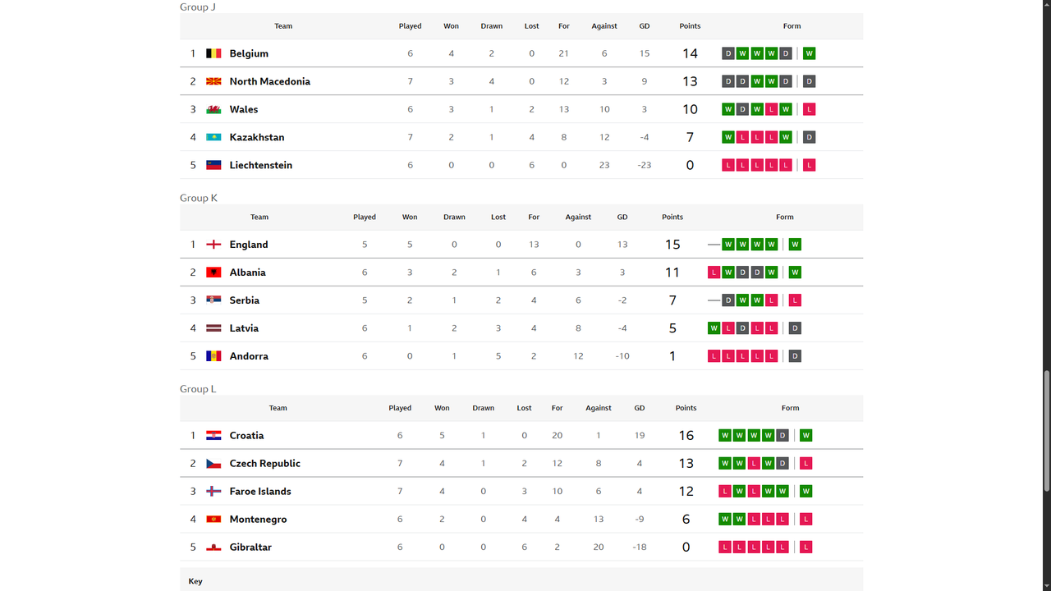The height and width of the screenshot is (591, 1051).
Task: Click Belgium's points total 14
Action: click(690, 53)
